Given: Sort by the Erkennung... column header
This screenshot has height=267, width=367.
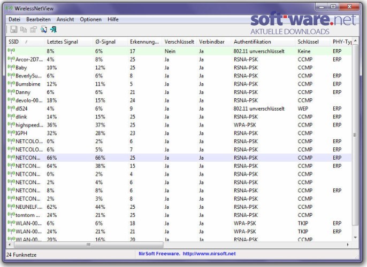Looking at the screenshot, I should point(144,42).
